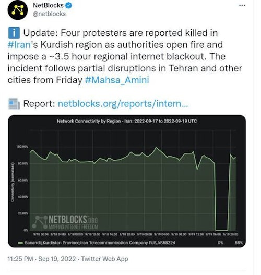The width and height of the screenshot is (261, 275).
Task: Click the NetBlocks.org watermark logo in chart
Action: tap(65, 222)
